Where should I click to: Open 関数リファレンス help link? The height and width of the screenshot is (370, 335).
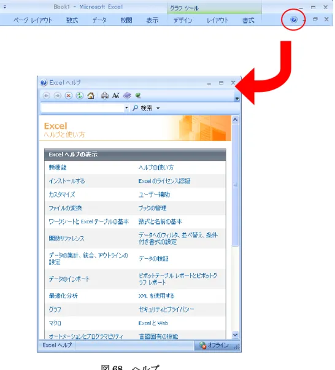pyautogui.click(x=66, y=238)
